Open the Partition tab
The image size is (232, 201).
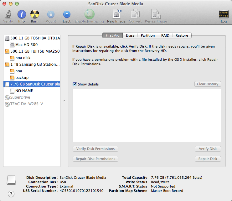pyautogui.click(x=148, y=35)
